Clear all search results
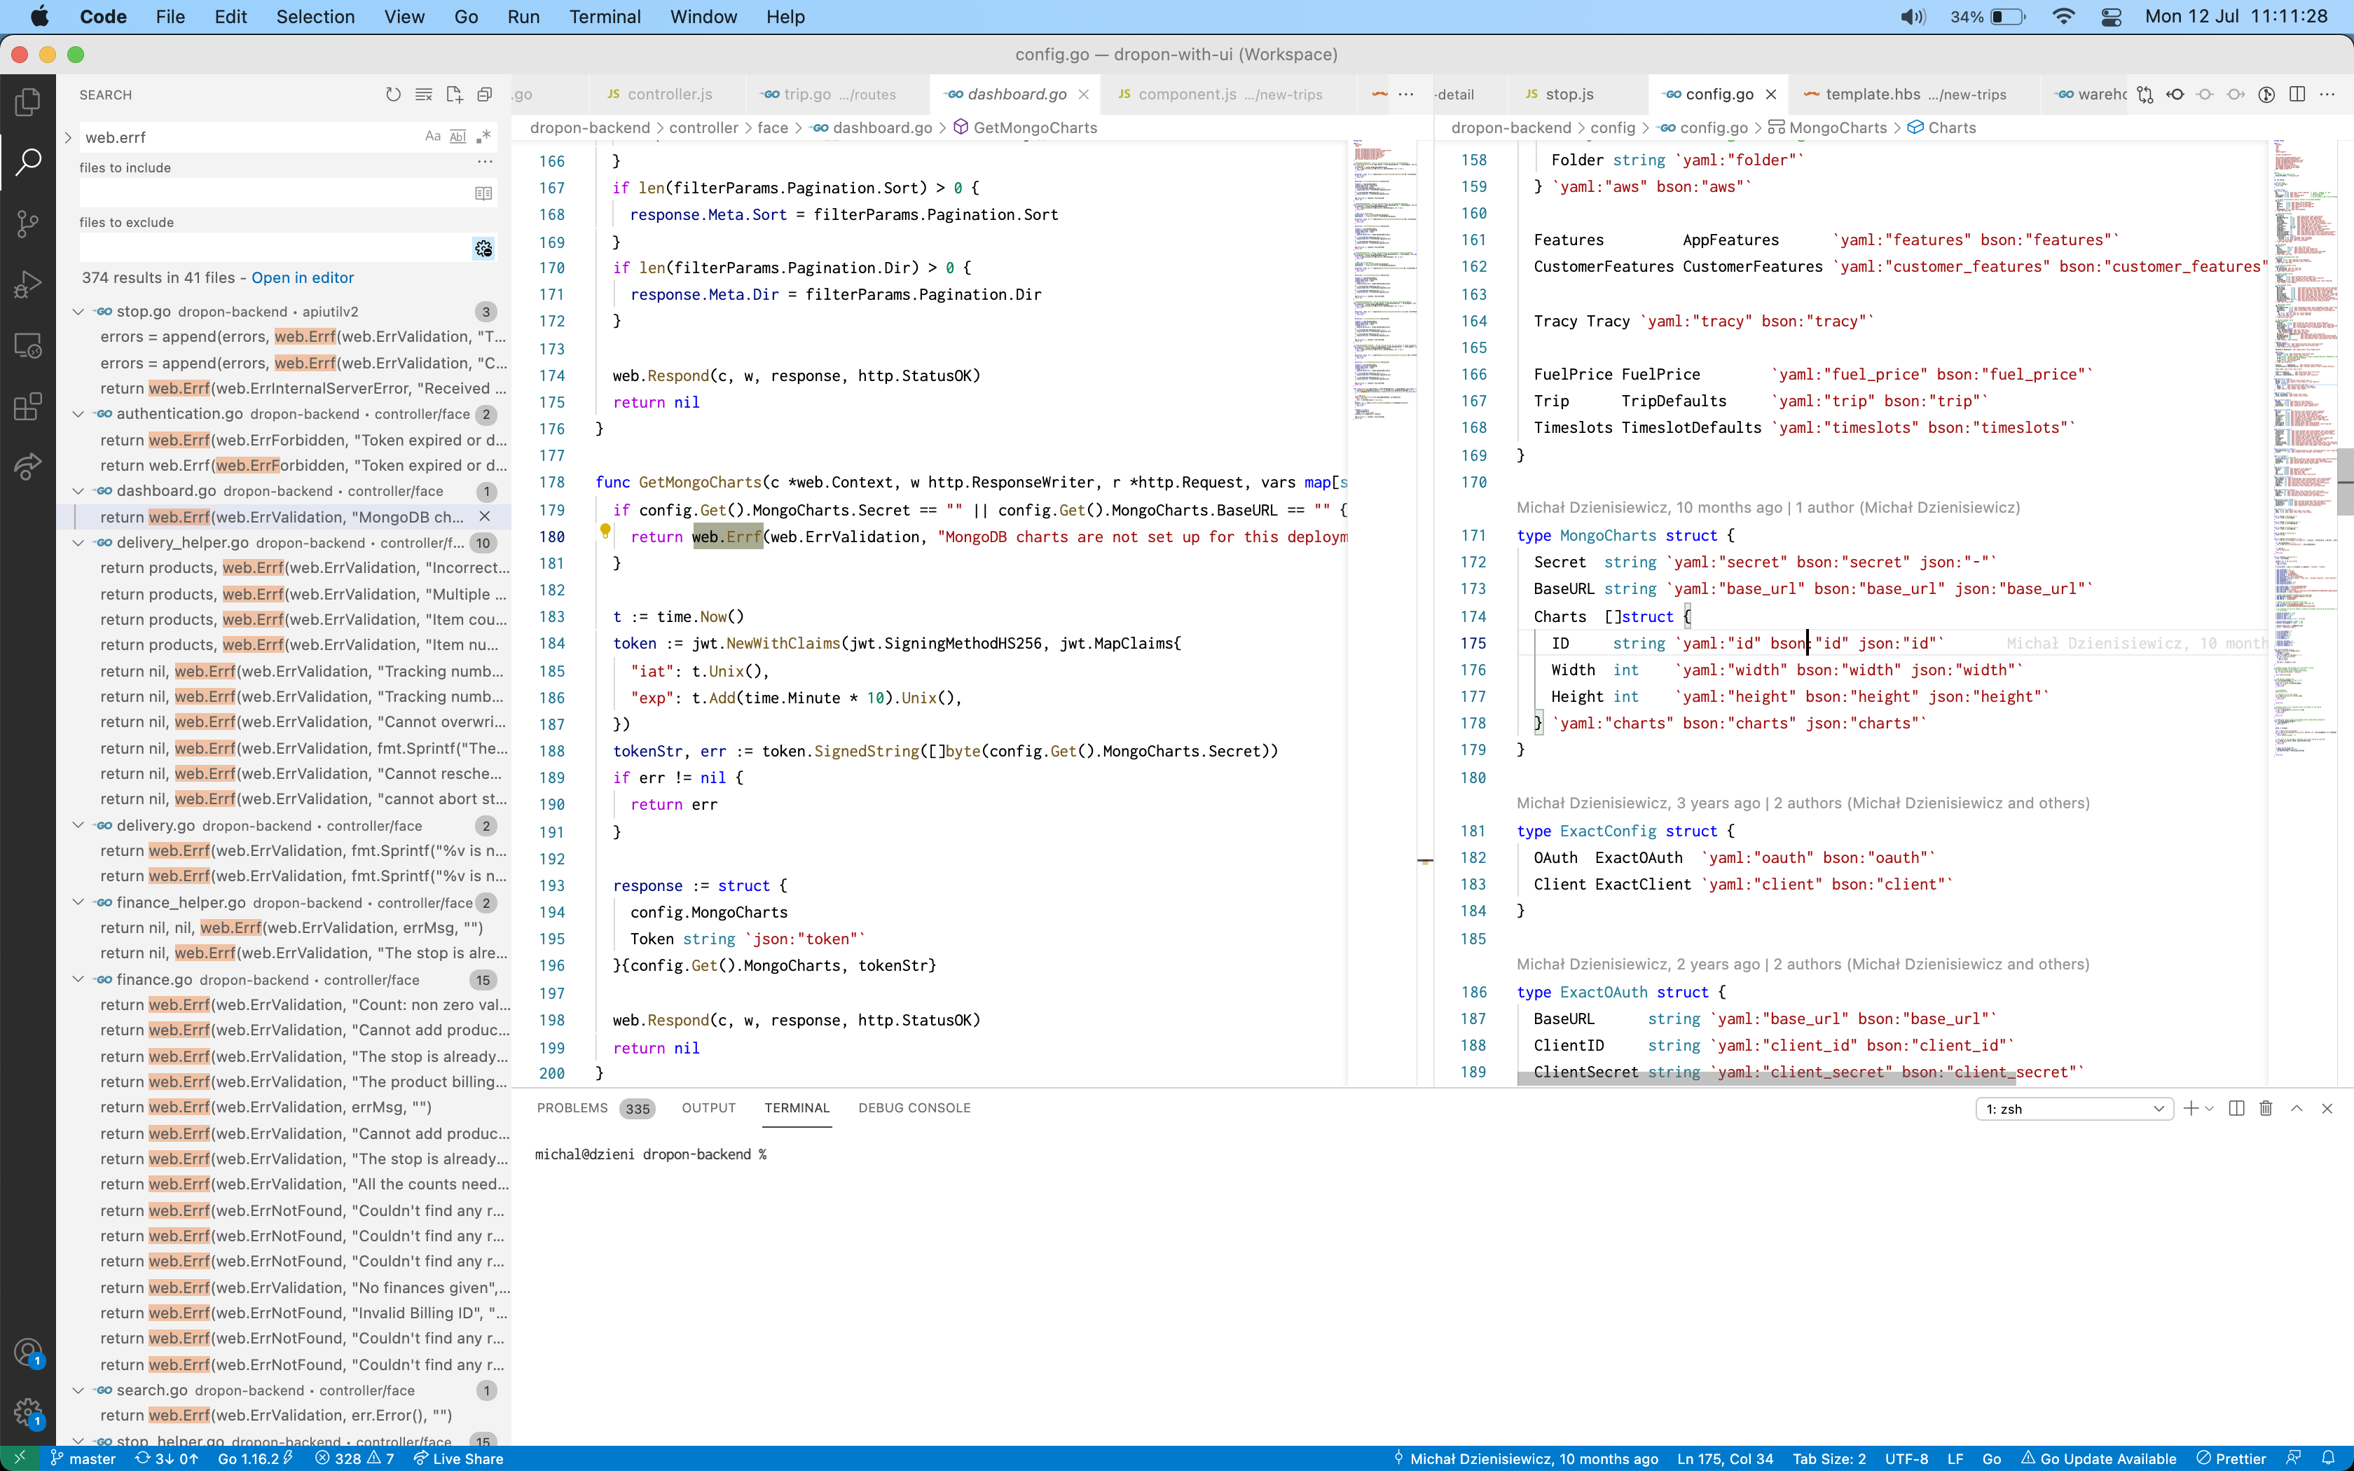The width and height of the screenshot is (2354, 1471). pyautogui.click(x=424, y=95)
